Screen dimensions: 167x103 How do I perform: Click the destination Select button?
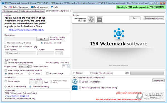[42, 39]
